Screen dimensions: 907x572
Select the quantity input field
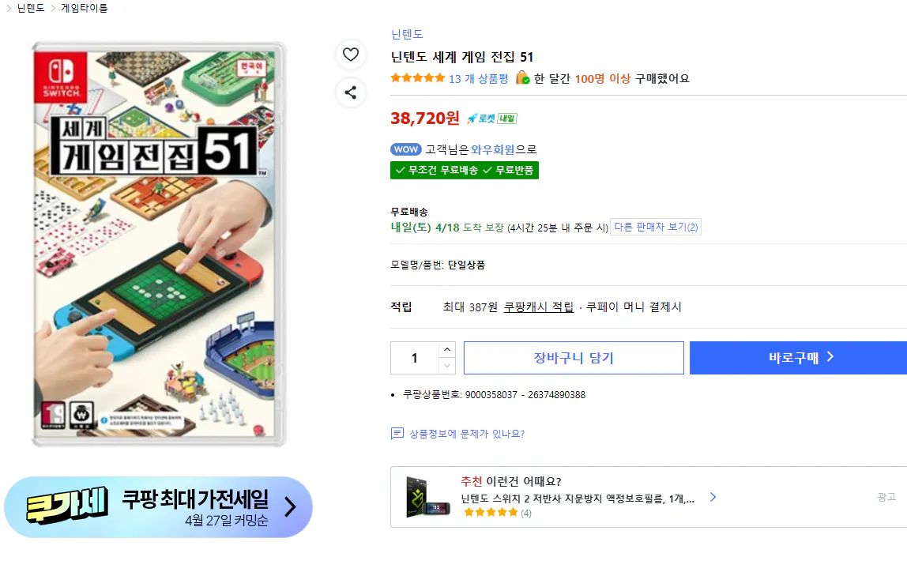(413, 357)
